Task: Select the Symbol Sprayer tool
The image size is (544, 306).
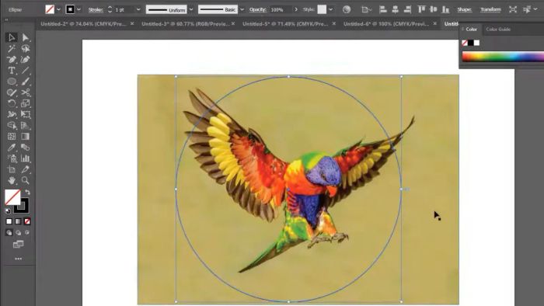Action: point(12,158)
